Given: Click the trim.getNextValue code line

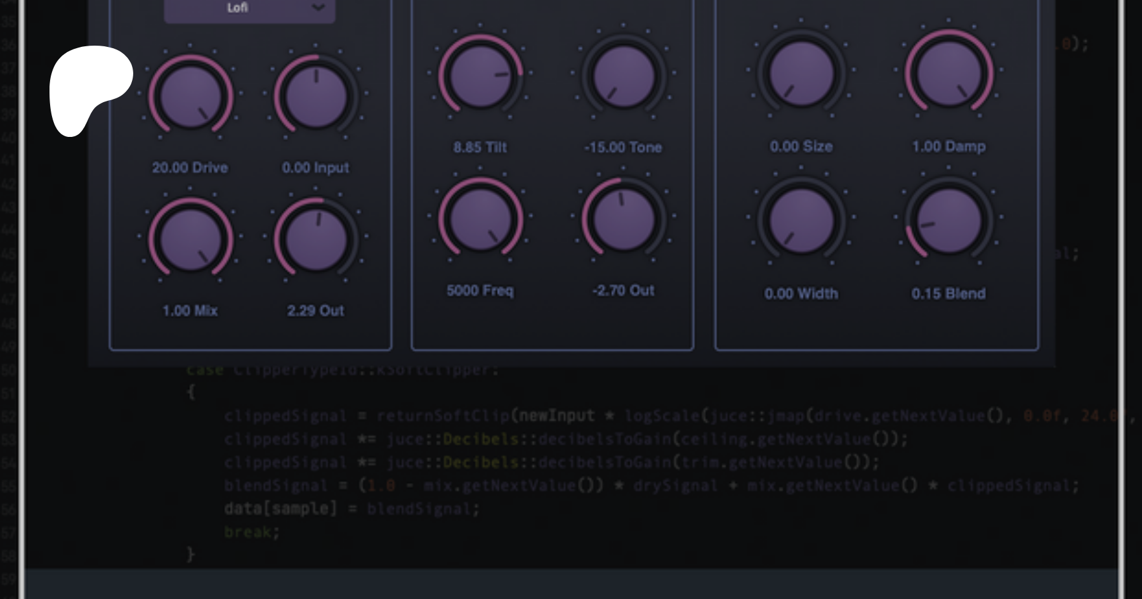Looking at the screenshot, I should (x=552, y=463).
